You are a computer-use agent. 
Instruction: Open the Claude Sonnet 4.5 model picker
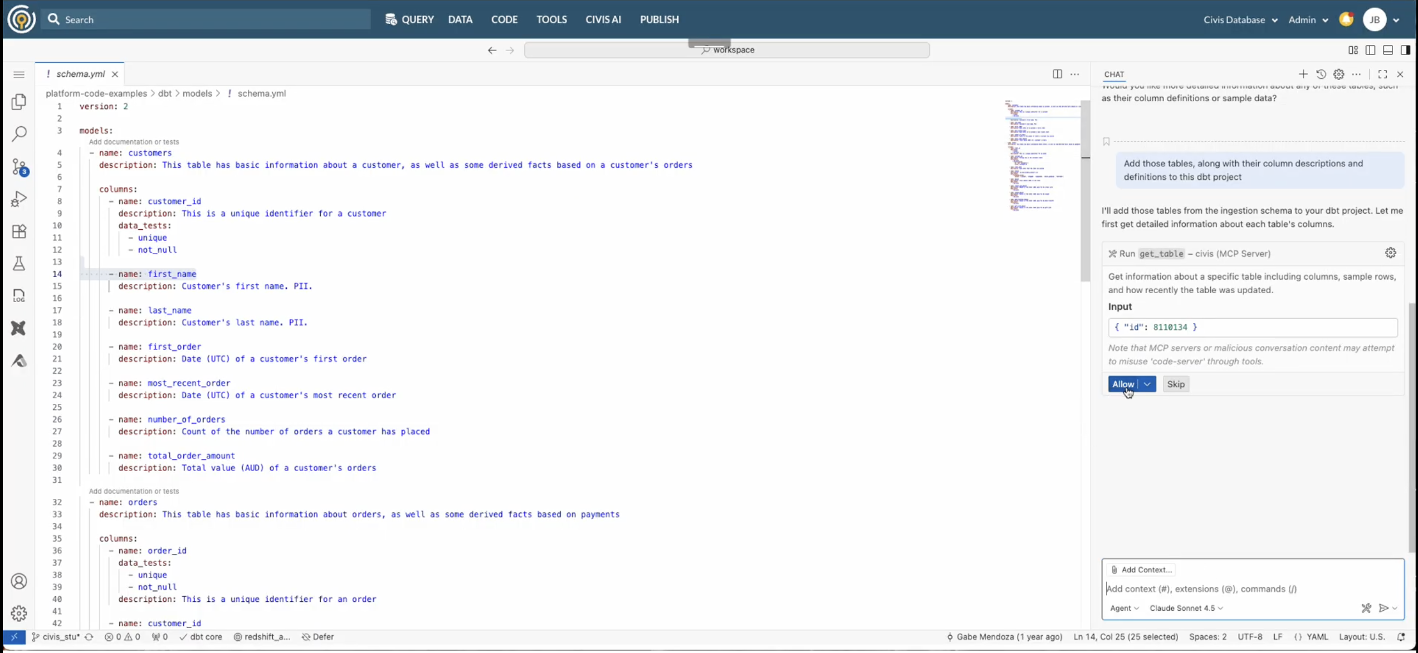pos(1186,608)
